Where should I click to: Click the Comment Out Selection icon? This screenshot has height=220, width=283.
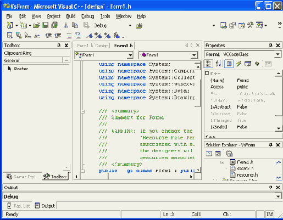[x=69, y=35]
